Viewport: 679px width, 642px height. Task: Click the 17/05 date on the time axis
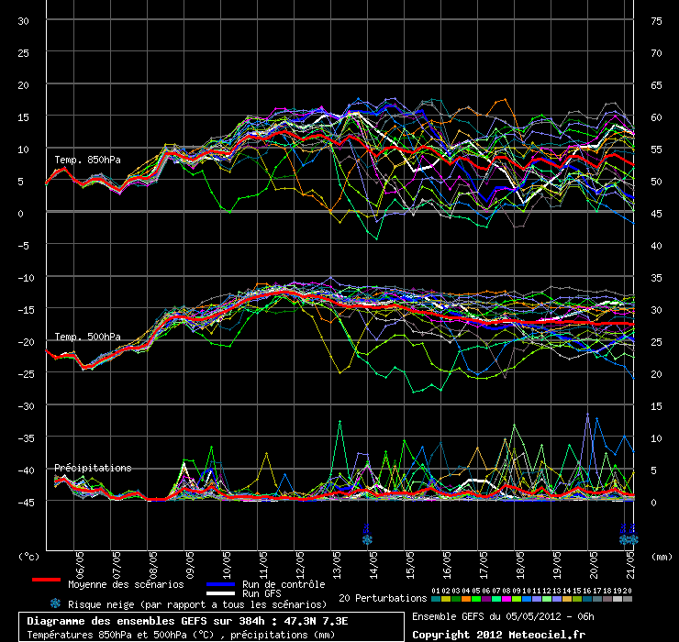click(484, 560)
